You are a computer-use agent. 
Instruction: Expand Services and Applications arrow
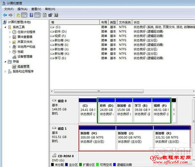click(5, 71)
